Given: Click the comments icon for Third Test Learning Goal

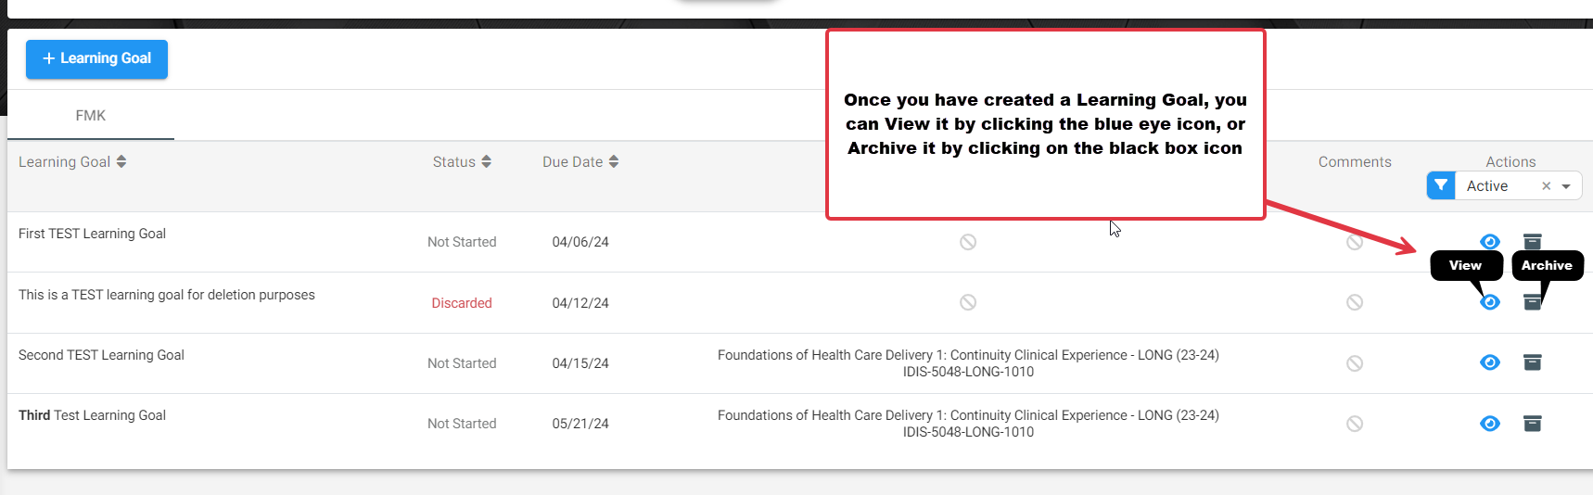Looking at the screenshot, I should click(x=1355, y=424).
